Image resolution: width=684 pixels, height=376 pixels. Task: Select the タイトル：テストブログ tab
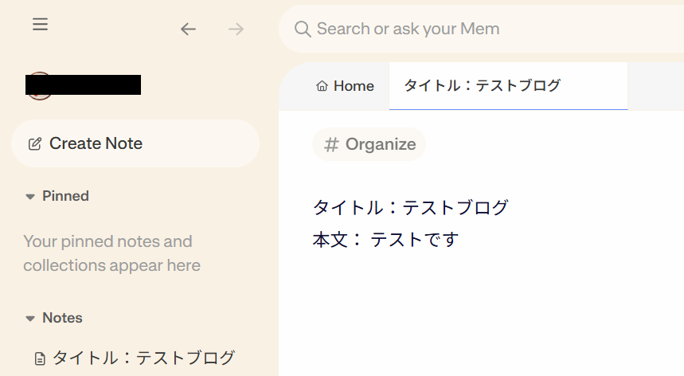483,86
